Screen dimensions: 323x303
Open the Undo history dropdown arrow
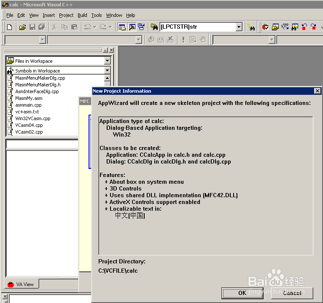tap(95, 27)
